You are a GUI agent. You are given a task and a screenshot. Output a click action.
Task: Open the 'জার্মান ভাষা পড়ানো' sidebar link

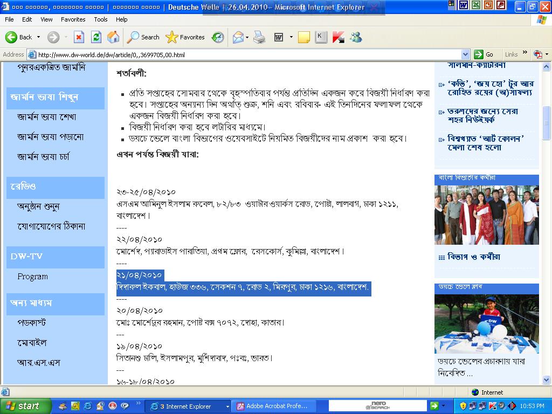[50, 137]
